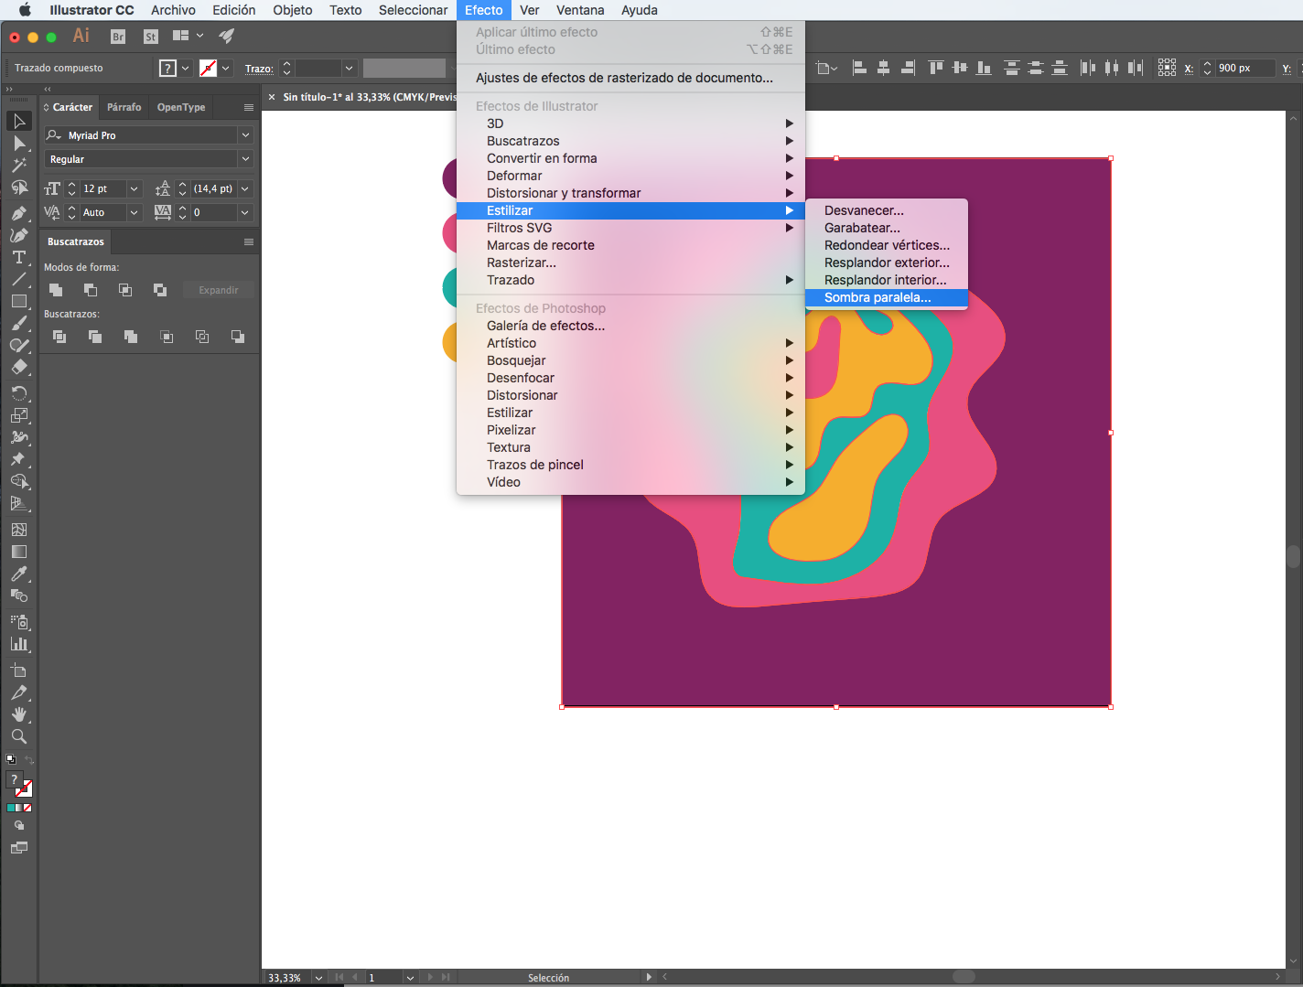Select the Direct Selection tool
Image resolution: width=1303 pixels, height=987 pixels.
(18, 143)
